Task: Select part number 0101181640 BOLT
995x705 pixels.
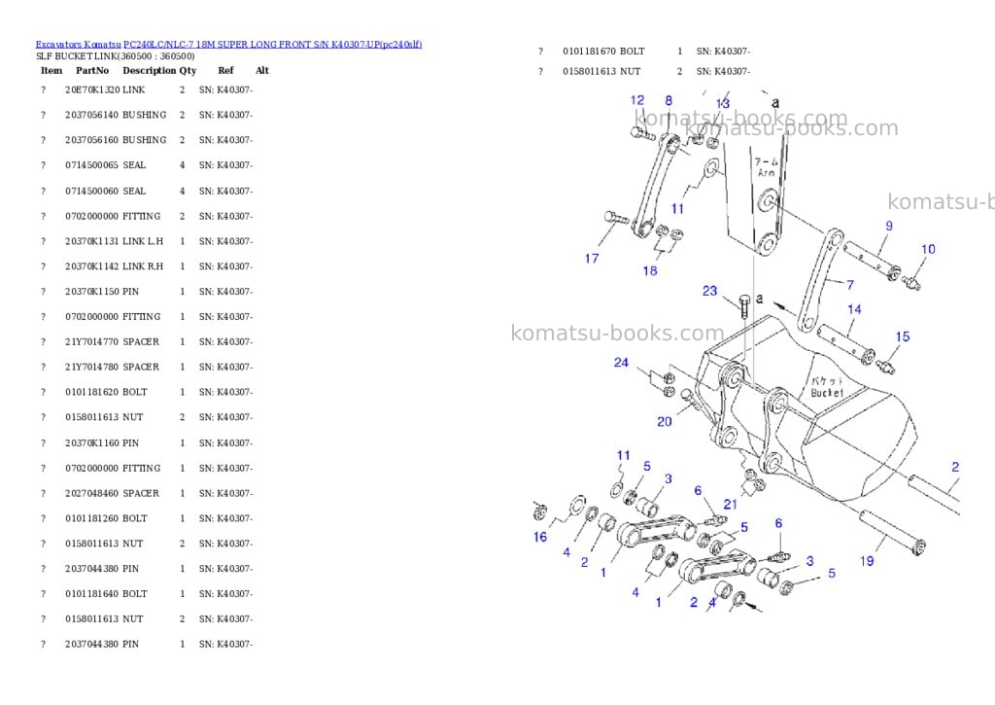Action: 106,594
